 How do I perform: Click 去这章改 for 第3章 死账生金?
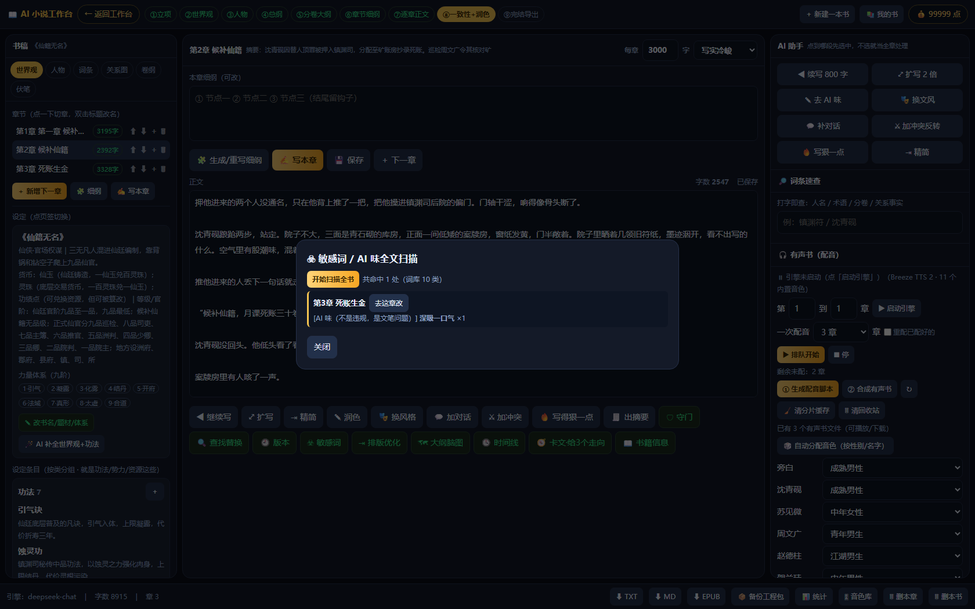tap(389, 303)
